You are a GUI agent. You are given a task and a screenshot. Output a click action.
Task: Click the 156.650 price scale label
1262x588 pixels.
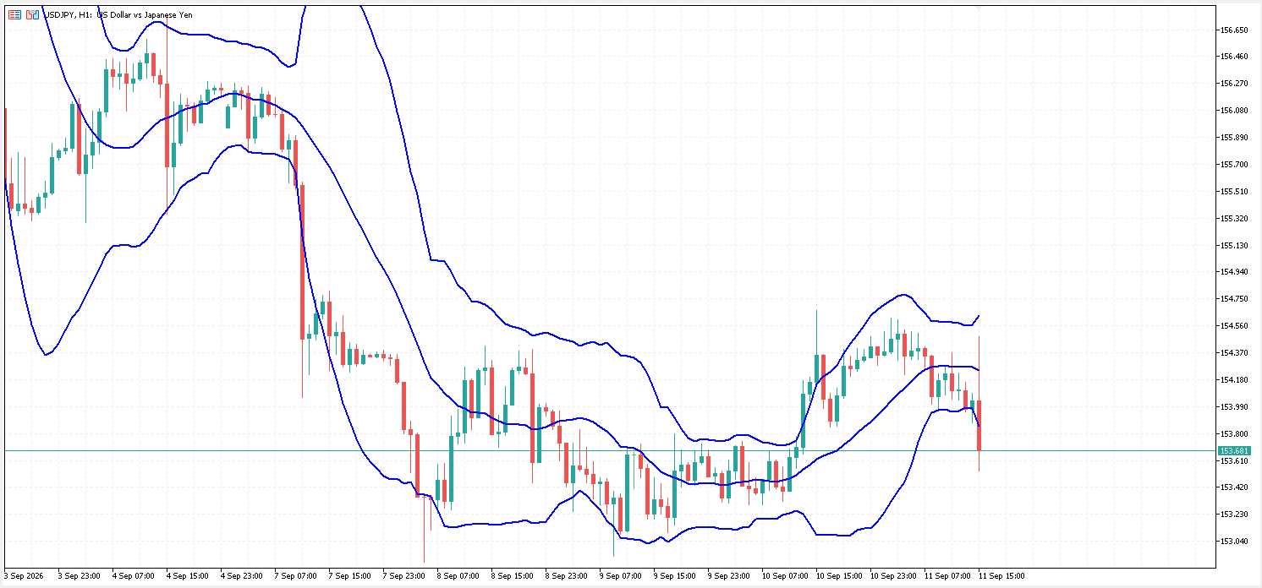click(1235, 30)
